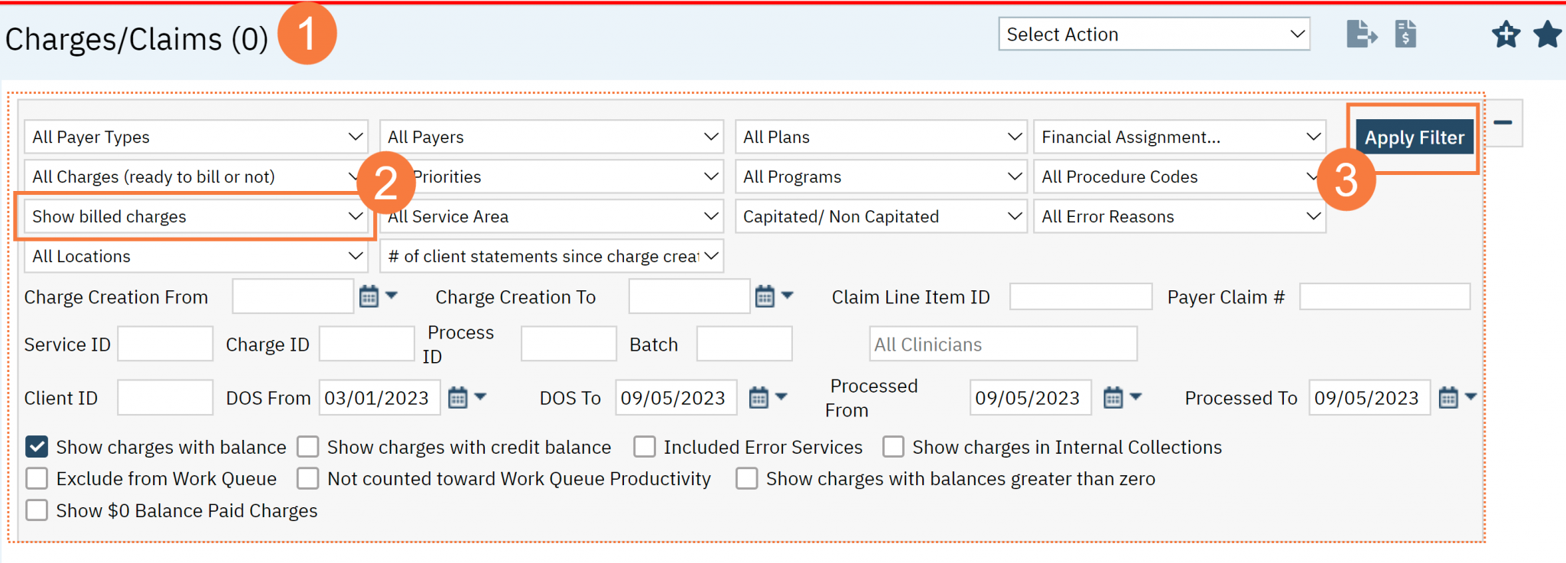Open the Show billed charges dropdown
The height and width of the screenshot is (563, 1566).
[x=195, y=216]
